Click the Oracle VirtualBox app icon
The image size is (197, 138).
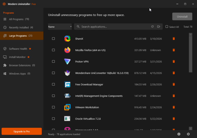pos(67,119)
